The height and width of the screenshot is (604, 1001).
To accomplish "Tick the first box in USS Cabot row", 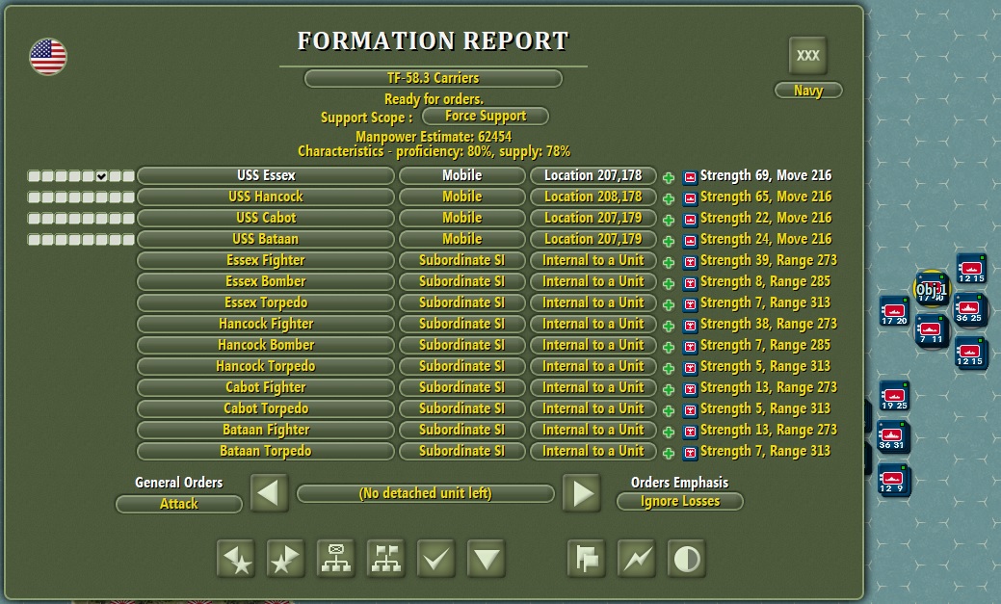I will tap(34, 219).
